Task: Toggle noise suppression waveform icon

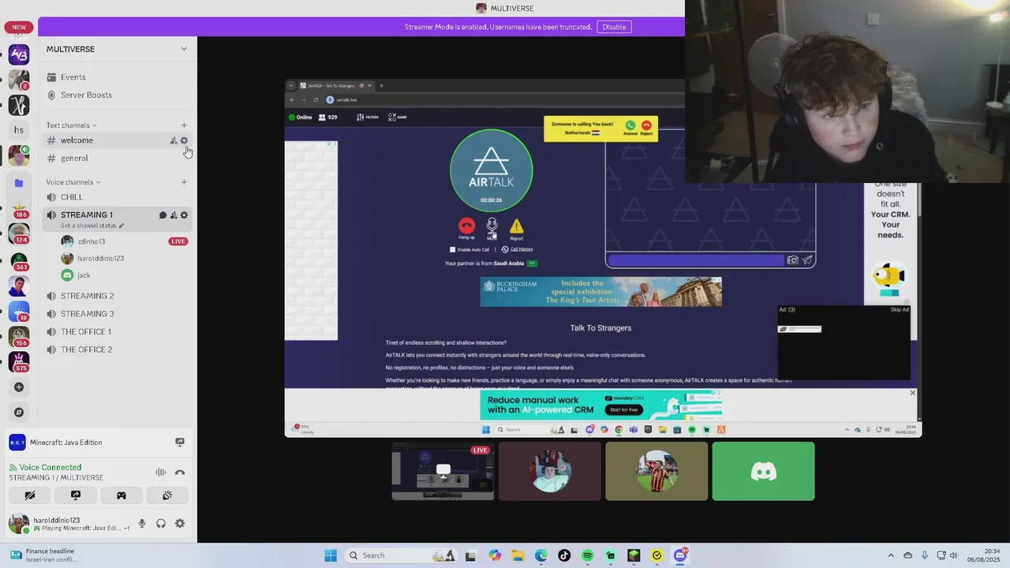Action: 161,473
